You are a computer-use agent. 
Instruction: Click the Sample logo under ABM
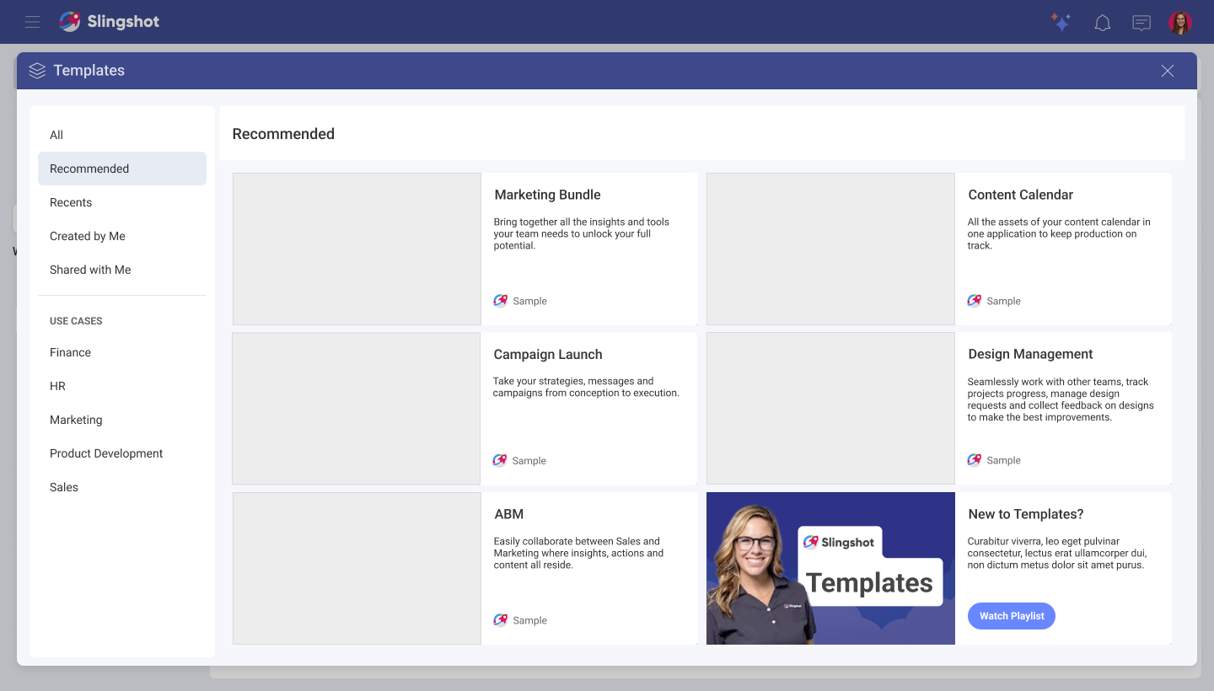[501, 620]
